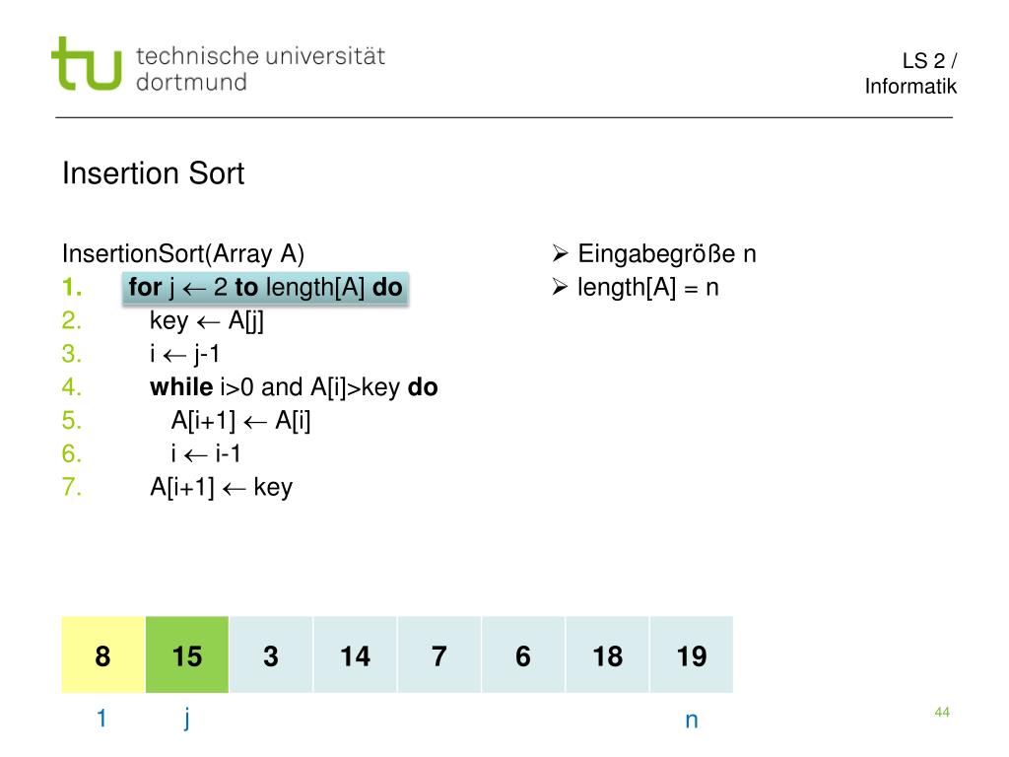Viewport: 1009px width, 757px height.
Task: Click the arrow bullet before length[A] = n
Action: click(x=560, y=287)
